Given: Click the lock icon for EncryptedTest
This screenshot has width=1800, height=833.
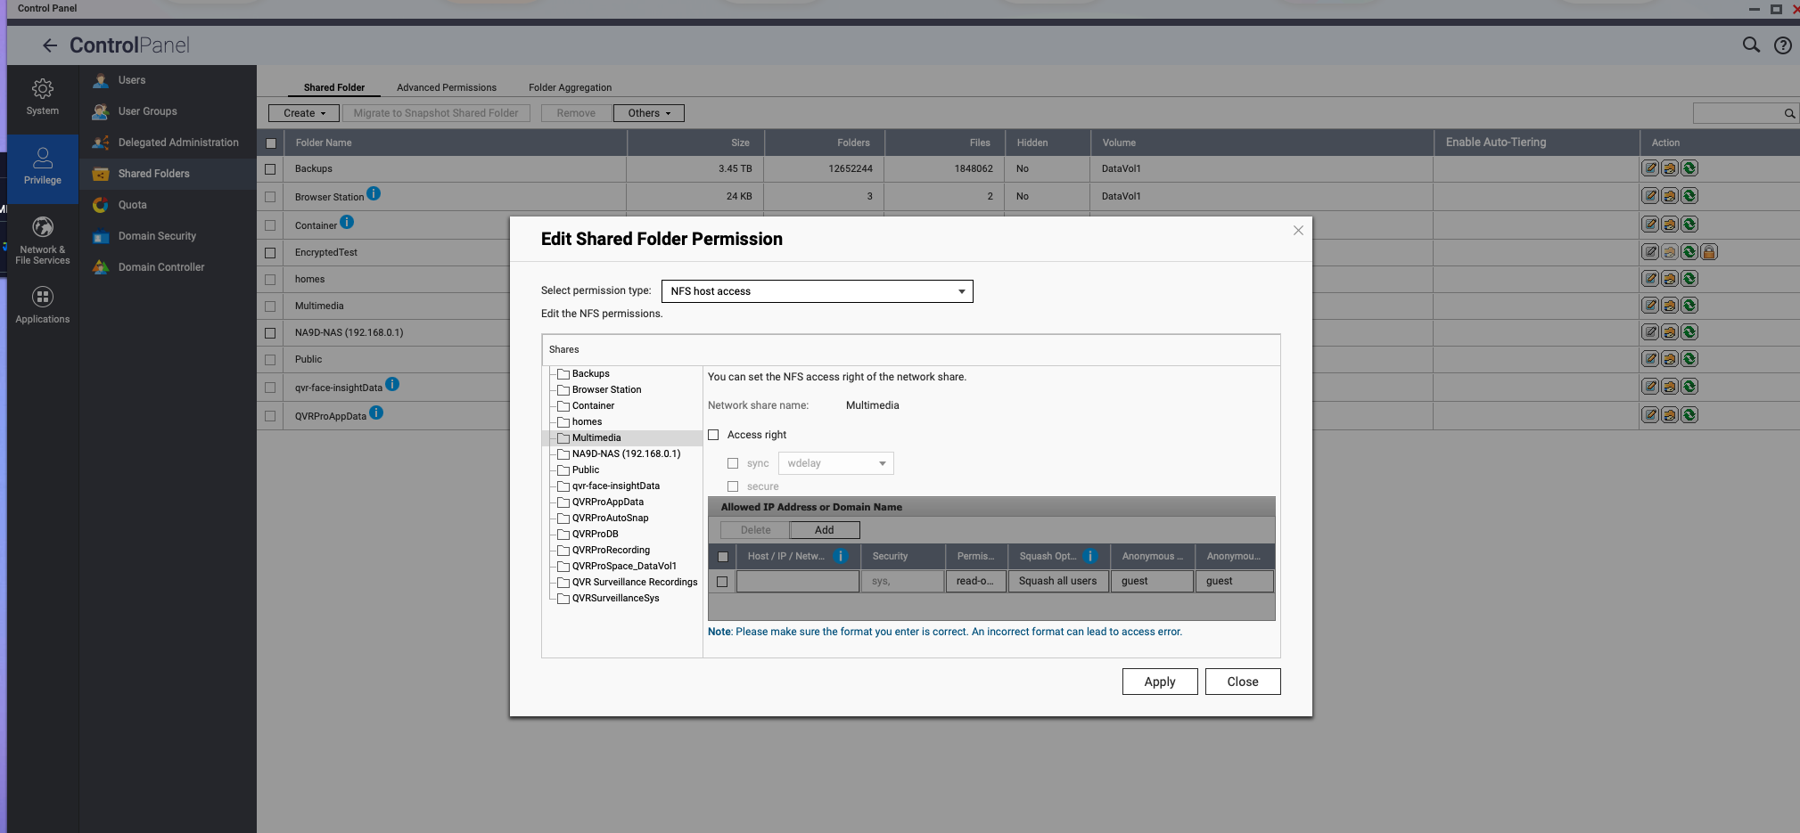Looking at the screenshot, I should click(1708, 252).
